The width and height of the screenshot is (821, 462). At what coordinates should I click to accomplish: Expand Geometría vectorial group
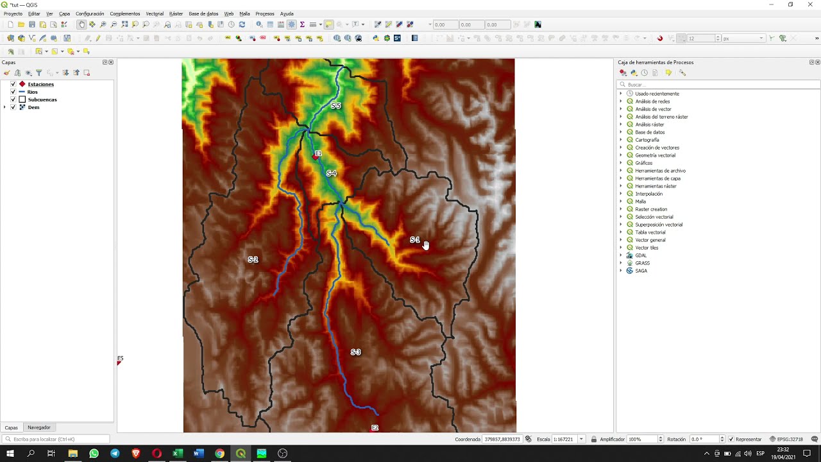620,155
